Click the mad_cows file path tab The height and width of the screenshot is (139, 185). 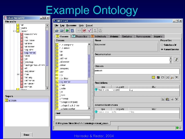tap(82, 123)
